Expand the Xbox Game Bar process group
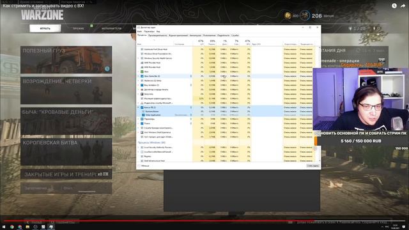Image resolution: width=409 pixels, height=230 pixels. 139,76
